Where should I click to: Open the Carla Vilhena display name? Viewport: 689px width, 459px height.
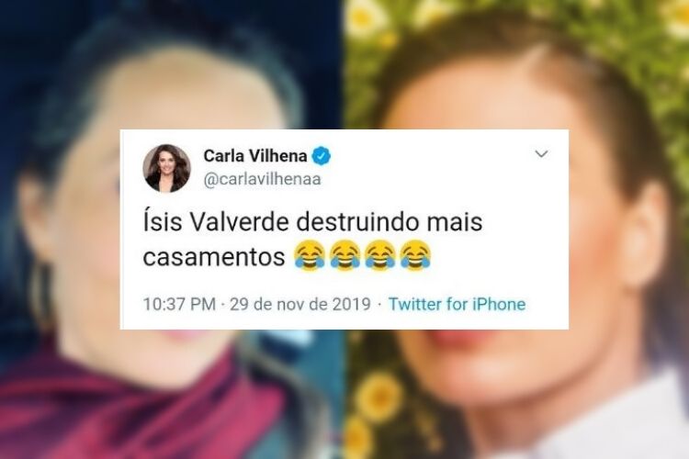pyautogui.click(x=254, y=155)
